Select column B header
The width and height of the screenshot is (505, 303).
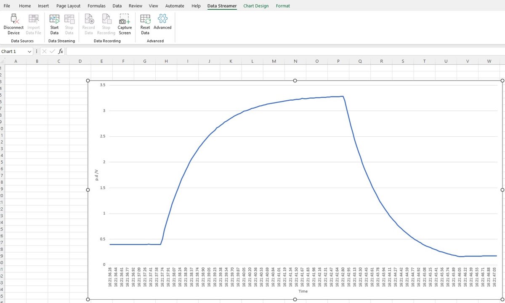point(37,61)
